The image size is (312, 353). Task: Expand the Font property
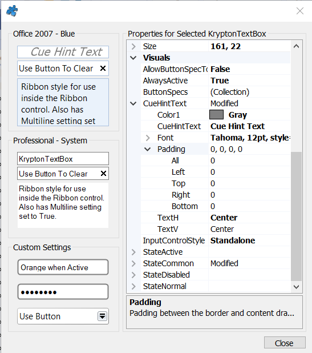[x=148, y=138]
